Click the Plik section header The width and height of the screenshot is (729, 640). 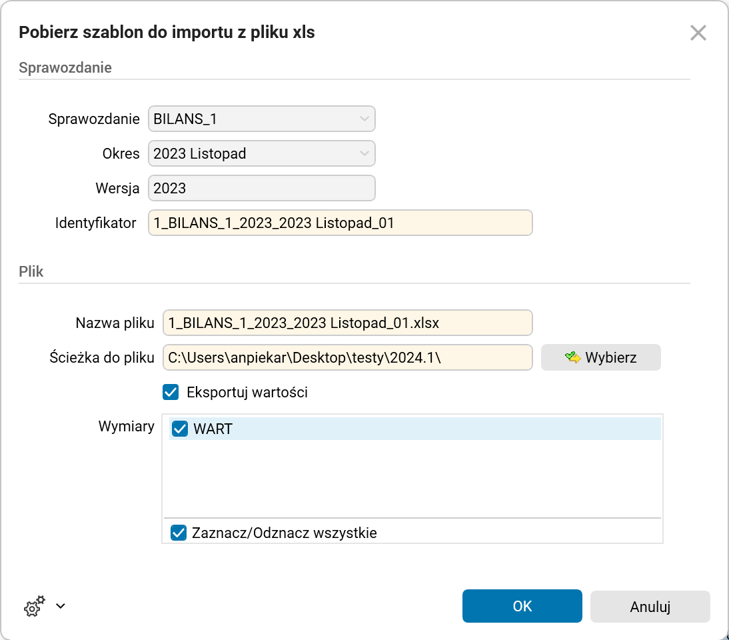click(x=31, y=271)
